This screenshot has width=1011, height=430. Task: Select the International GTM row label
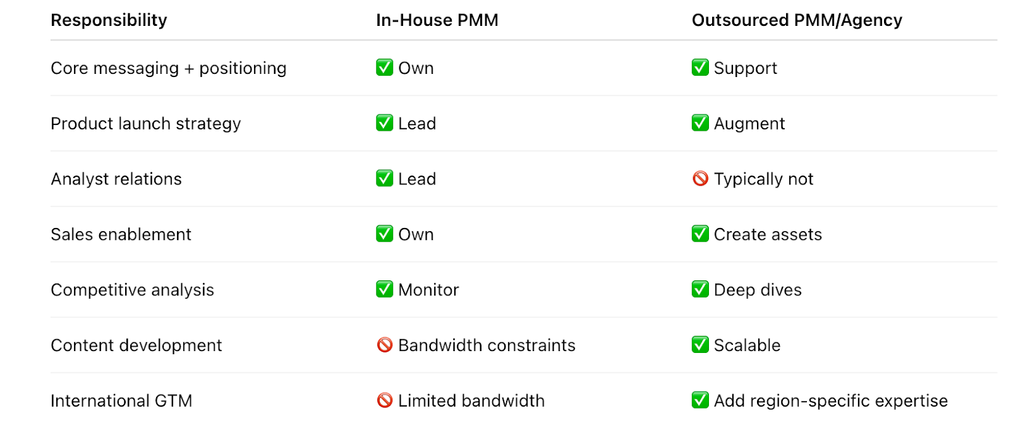pyautogui.click(x=121, y=401)
